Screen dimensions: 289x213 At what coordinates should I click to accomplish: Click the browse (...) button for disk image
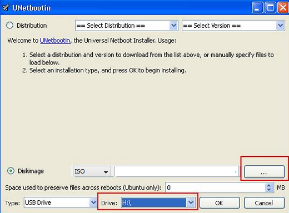tap(264, 172)
